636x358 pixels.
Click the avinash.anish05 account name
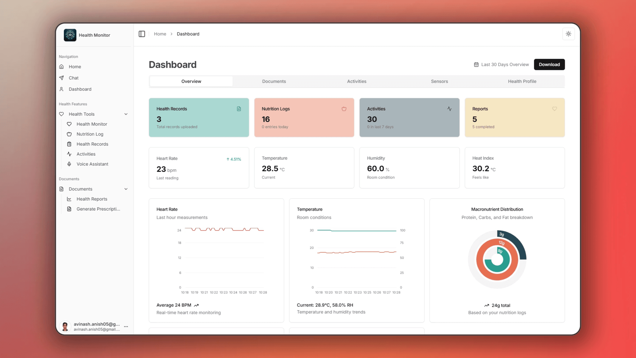tap(97, 324)
